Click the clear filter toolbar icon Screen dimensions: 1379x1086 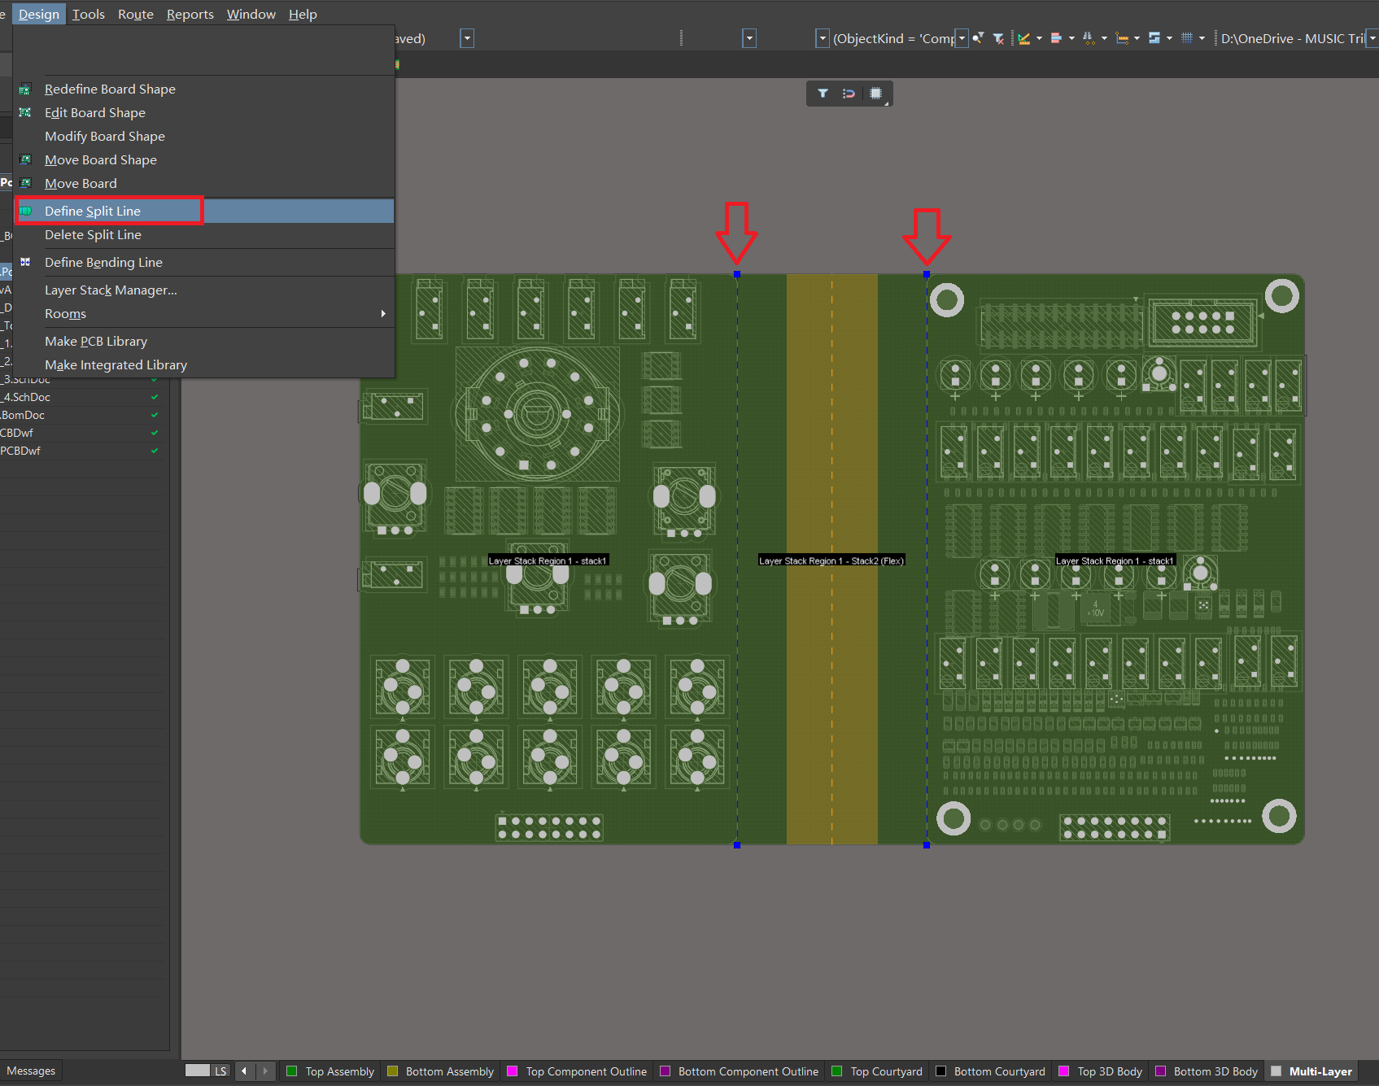click(997, 37)
